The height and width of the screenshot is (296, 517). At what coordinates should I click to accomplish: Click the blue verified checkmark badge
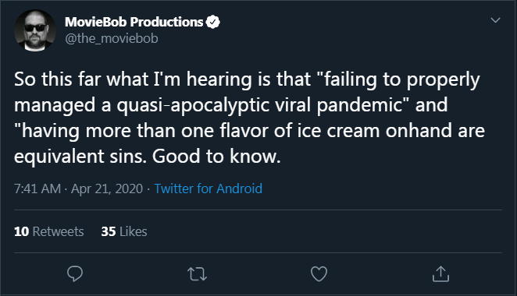(x=212, y=22)
